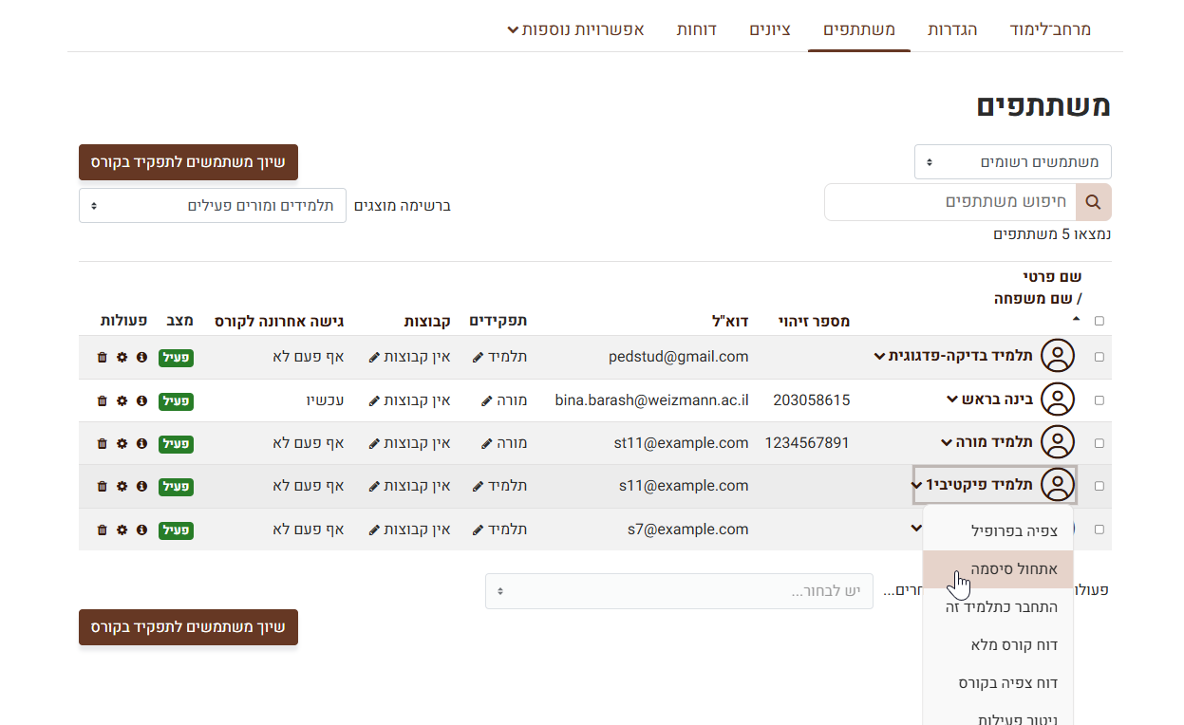
Task: Switch to the ציונים tab
Action: tap(769, 29)
